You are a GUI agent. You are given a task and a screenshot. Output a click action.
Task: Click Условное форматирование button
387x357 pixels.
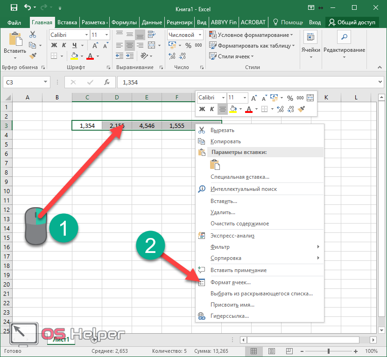pyautogui.click(x=252, y=35)
